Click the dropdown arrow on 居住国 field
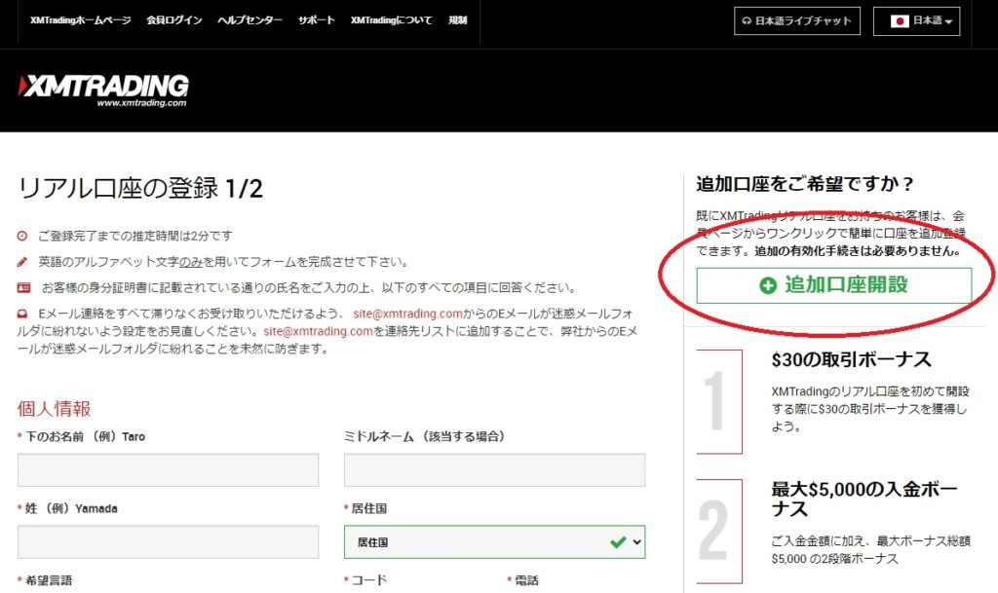The width and height of the screenshot is (998, 593). click(x=637, y=542)
